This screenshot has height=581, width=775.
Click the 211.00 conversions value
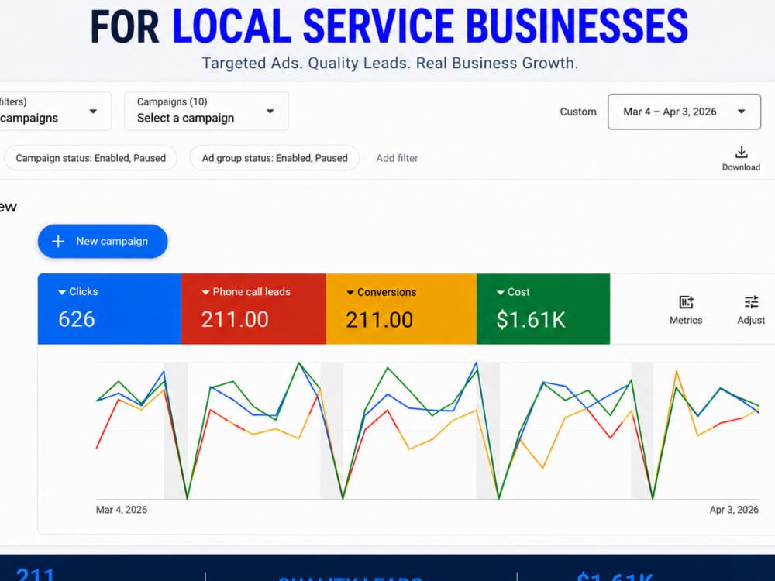pyautogui.click(x=380, y=320)
